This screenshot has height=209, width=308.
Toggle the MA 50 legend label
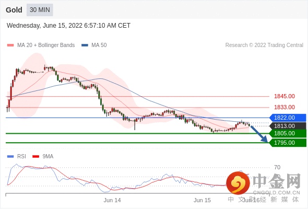(99, 45)
